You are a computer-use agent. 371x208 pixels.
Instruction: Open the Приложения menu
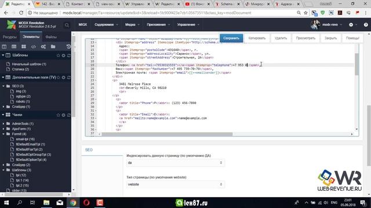pyautogui.click(x=158, y=24)
